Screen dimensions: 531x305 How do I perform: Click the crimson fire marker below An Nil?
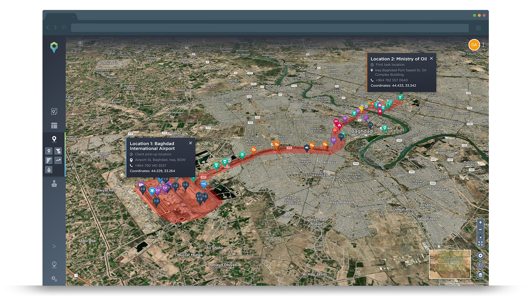click(x=380, y=112)
